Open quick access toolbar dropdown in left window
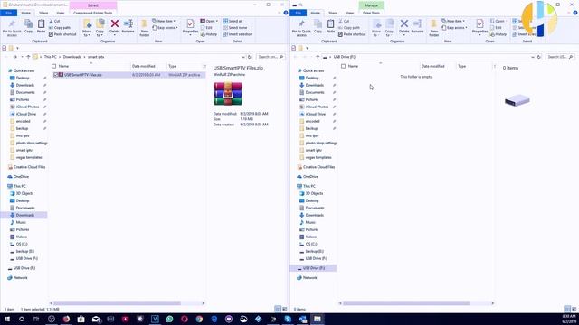The width and height of the screenshot is (579, 325). point(17,48)
